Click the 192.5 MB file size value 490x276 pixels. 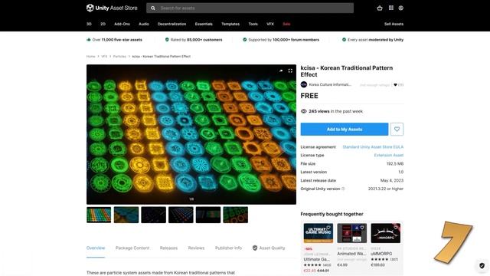tap(395, 163)
